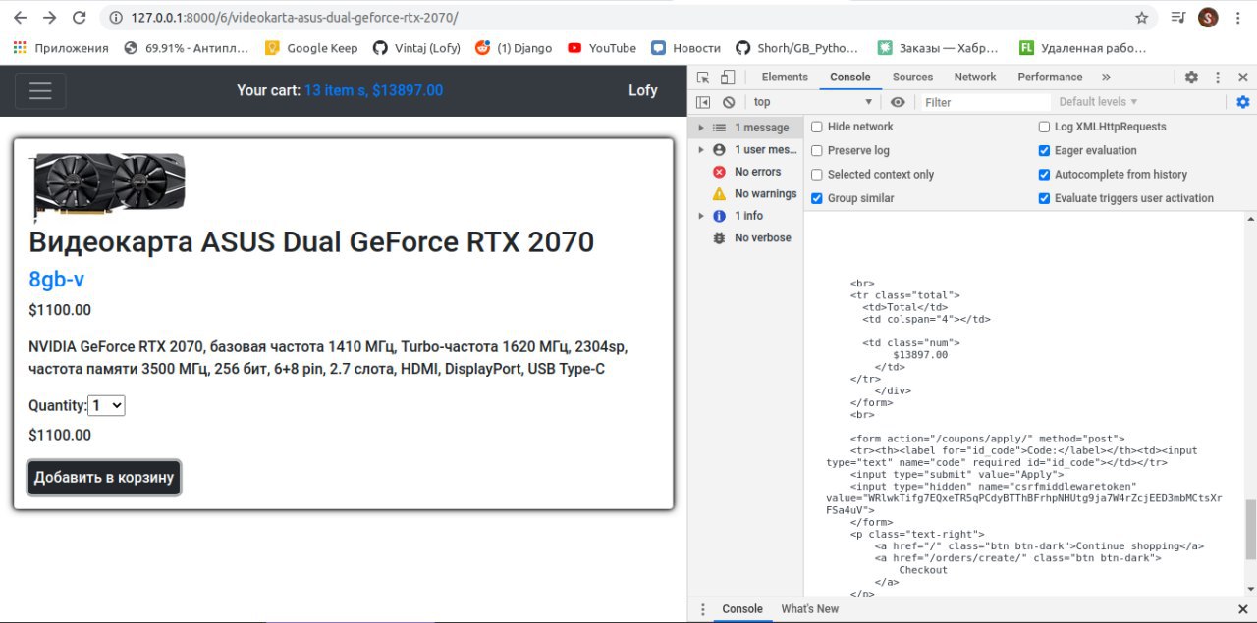This screenshot has height=623, width=1257.
Task: Switch to the Sources tab
Action: (x=912, y=78)
